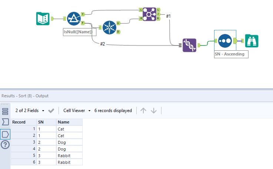Image resolution: width=273 pixels, height=169 pixels.
Task: Click the #1 connection label
Action: click(169, 16)
